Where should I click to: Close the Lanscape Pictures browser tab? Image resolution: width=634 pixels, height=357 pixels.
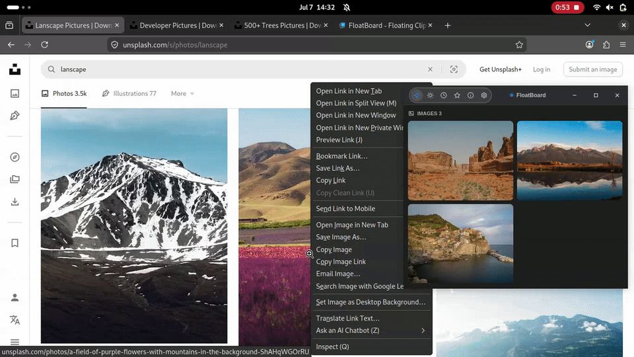tap(117, 25)
